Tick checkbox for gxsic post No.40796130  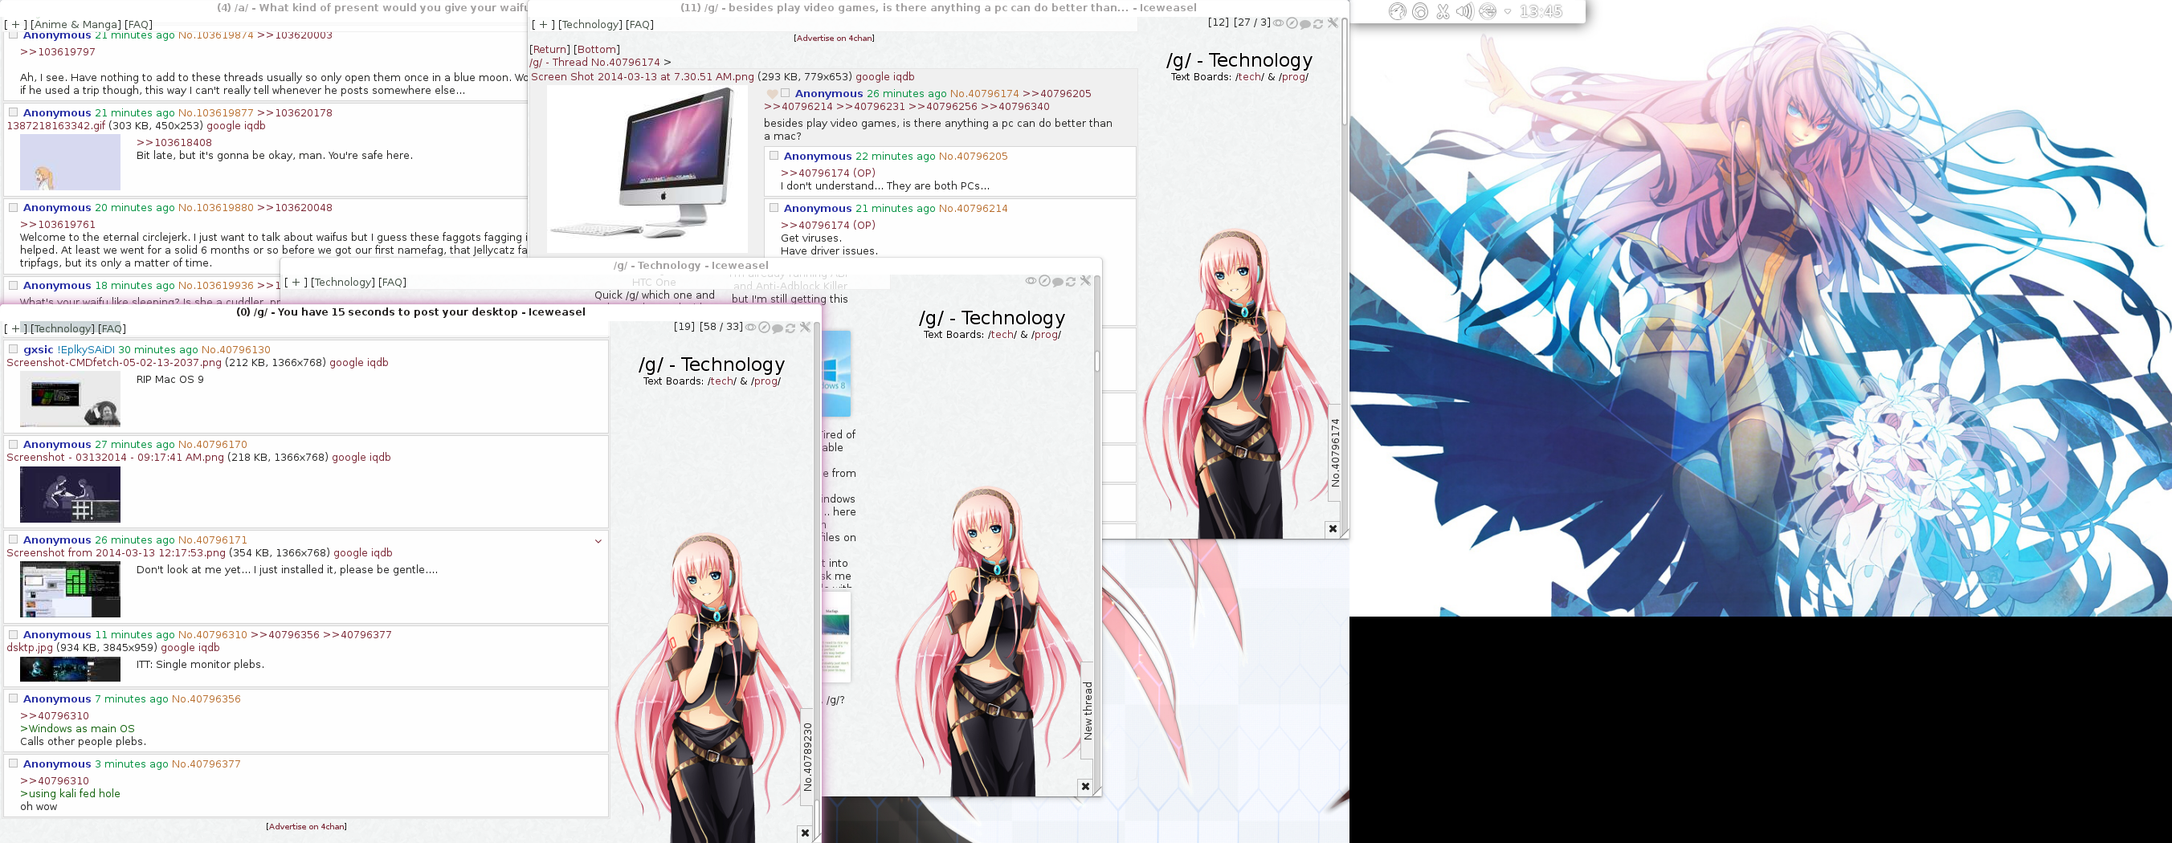[14, 349]
